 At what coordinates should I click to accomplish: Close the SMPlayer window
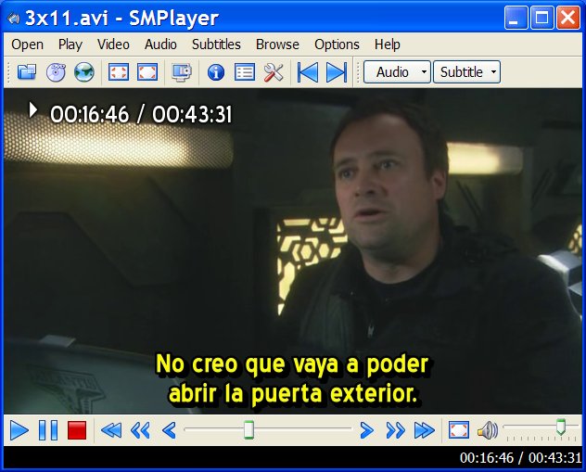pyautogui.click(x=568, y=18)
